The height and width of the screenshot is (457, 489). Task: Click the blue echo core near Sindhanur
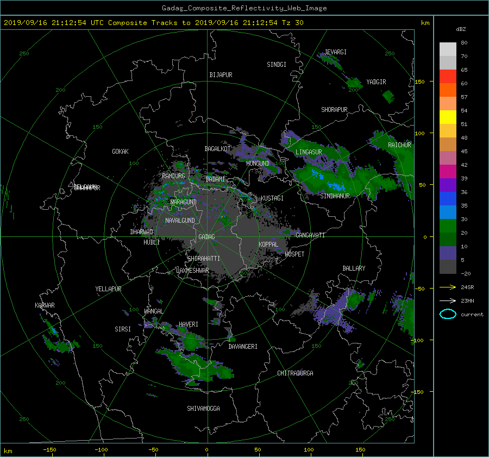pos(336,186)
